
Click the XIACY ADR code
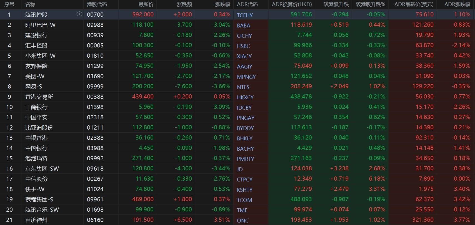pos(244,56)
